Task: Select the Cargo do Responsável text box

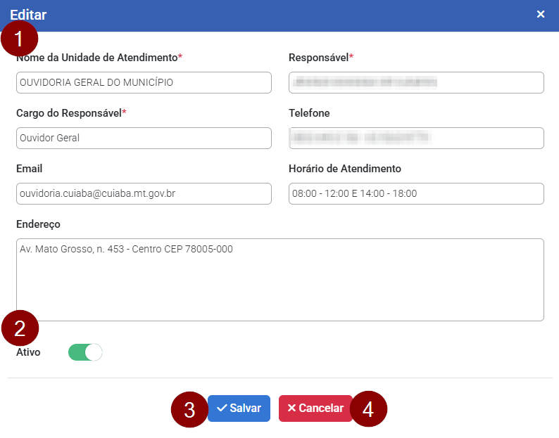Action: (144, 138)
